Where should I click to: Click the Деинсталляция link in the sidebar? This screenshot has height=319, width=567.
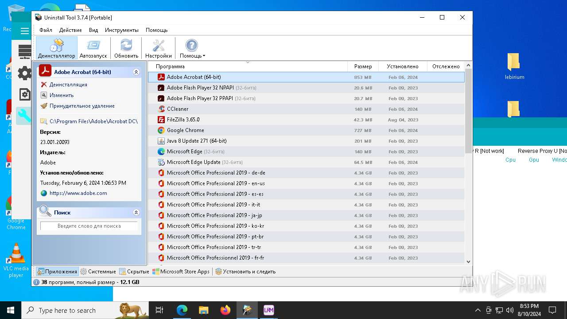click(x=68, y=85)
